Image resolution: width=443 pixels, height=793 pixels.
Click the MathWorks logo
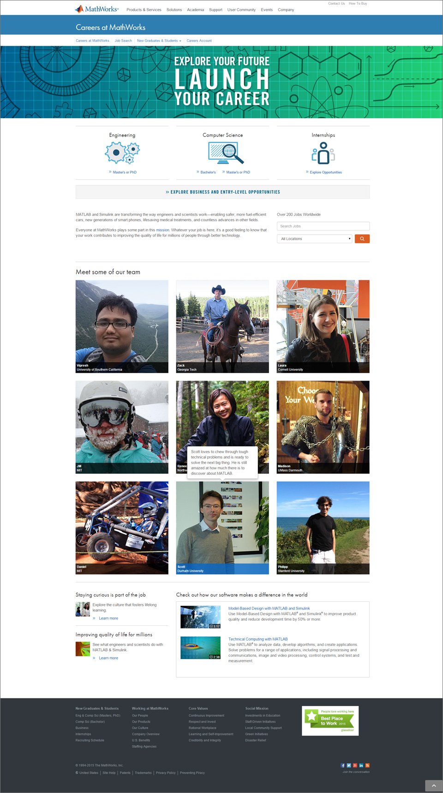[97, 9]
